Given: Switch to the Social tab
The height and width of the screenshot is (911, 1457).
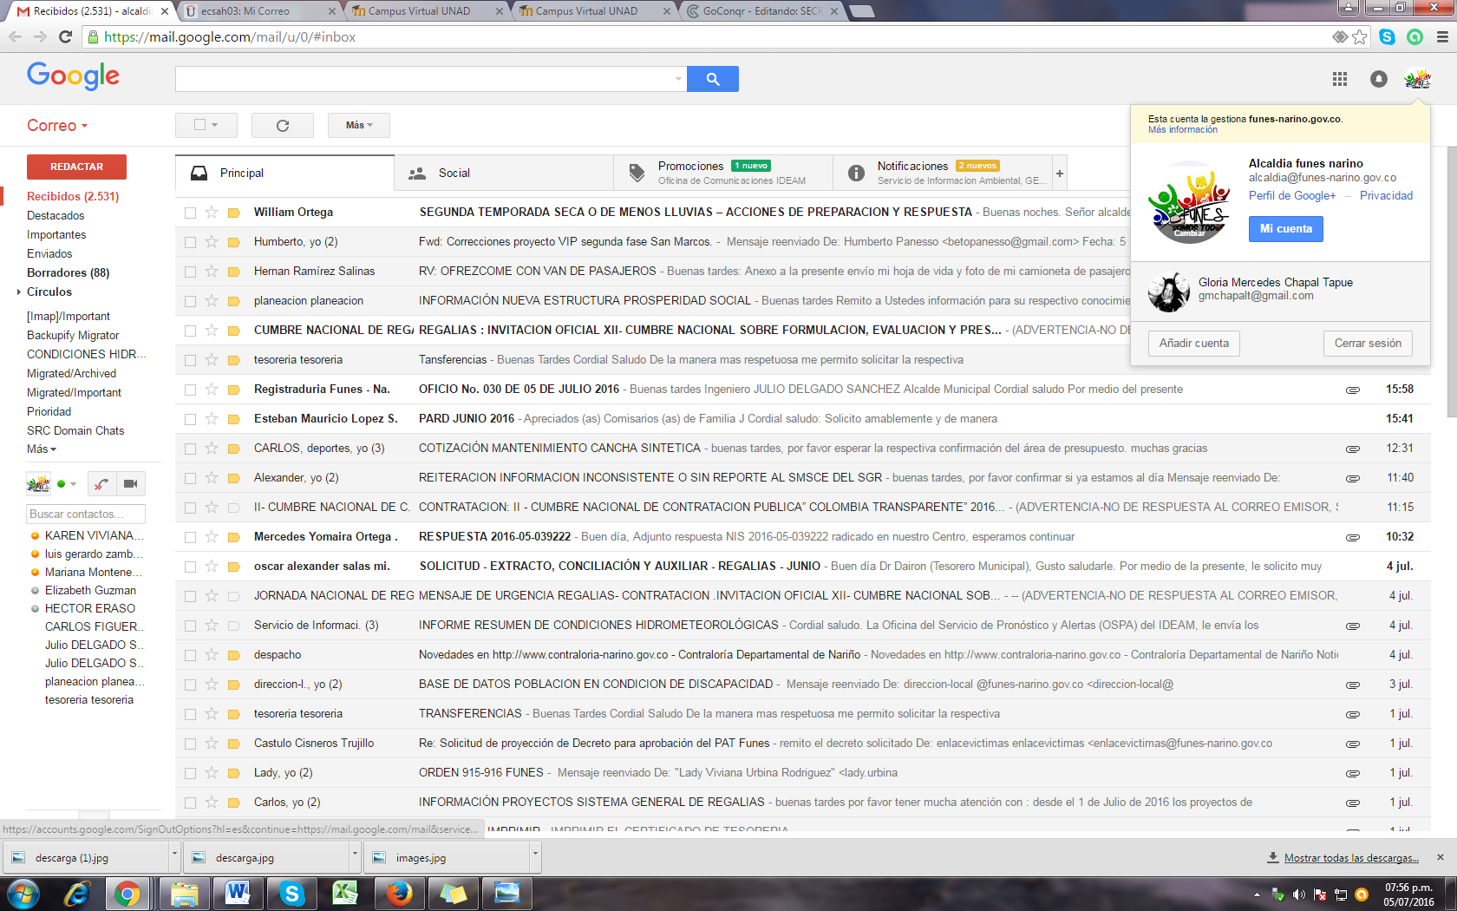Looking at the screenshot, I should (x=504, y=174).
